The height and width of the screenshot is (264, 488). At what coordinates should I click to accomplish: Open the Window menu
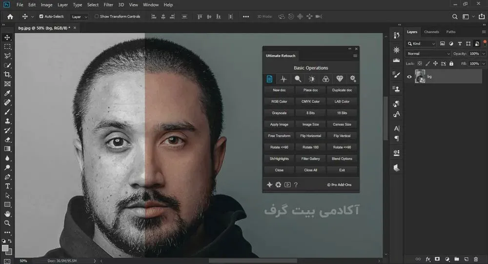(151, 5)
